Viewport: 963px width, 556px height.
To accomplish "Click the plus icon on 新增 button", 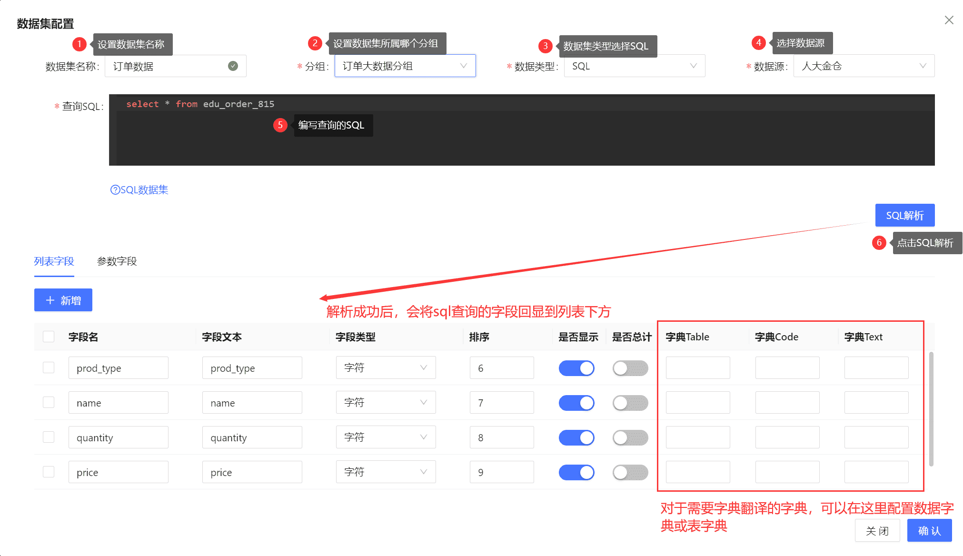I will 50,300.
